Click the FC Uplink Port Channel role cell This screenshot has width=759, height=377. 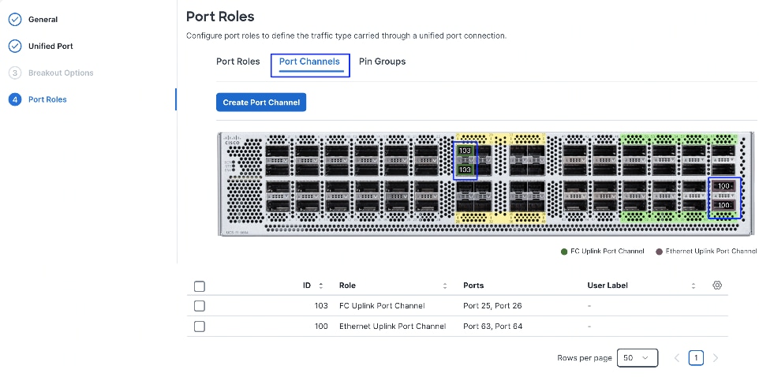coord(382,306)
